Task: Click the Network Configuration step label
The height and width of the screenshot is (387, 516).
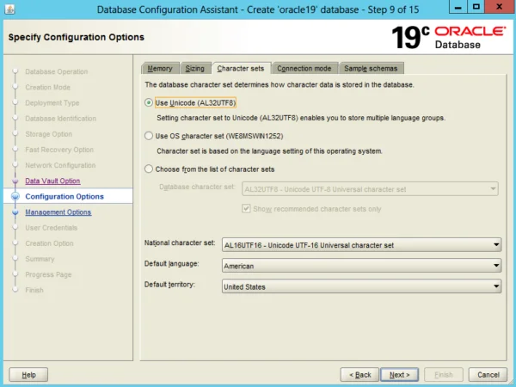Action: [60, 165]
